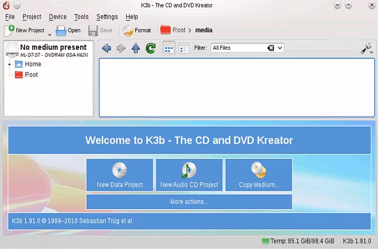Switch to icon view mode
The height and width of the screenshot is (249, 378).
(169, 48)
